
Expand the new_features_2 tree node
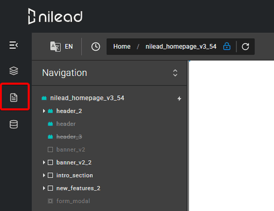coord(44,188)
